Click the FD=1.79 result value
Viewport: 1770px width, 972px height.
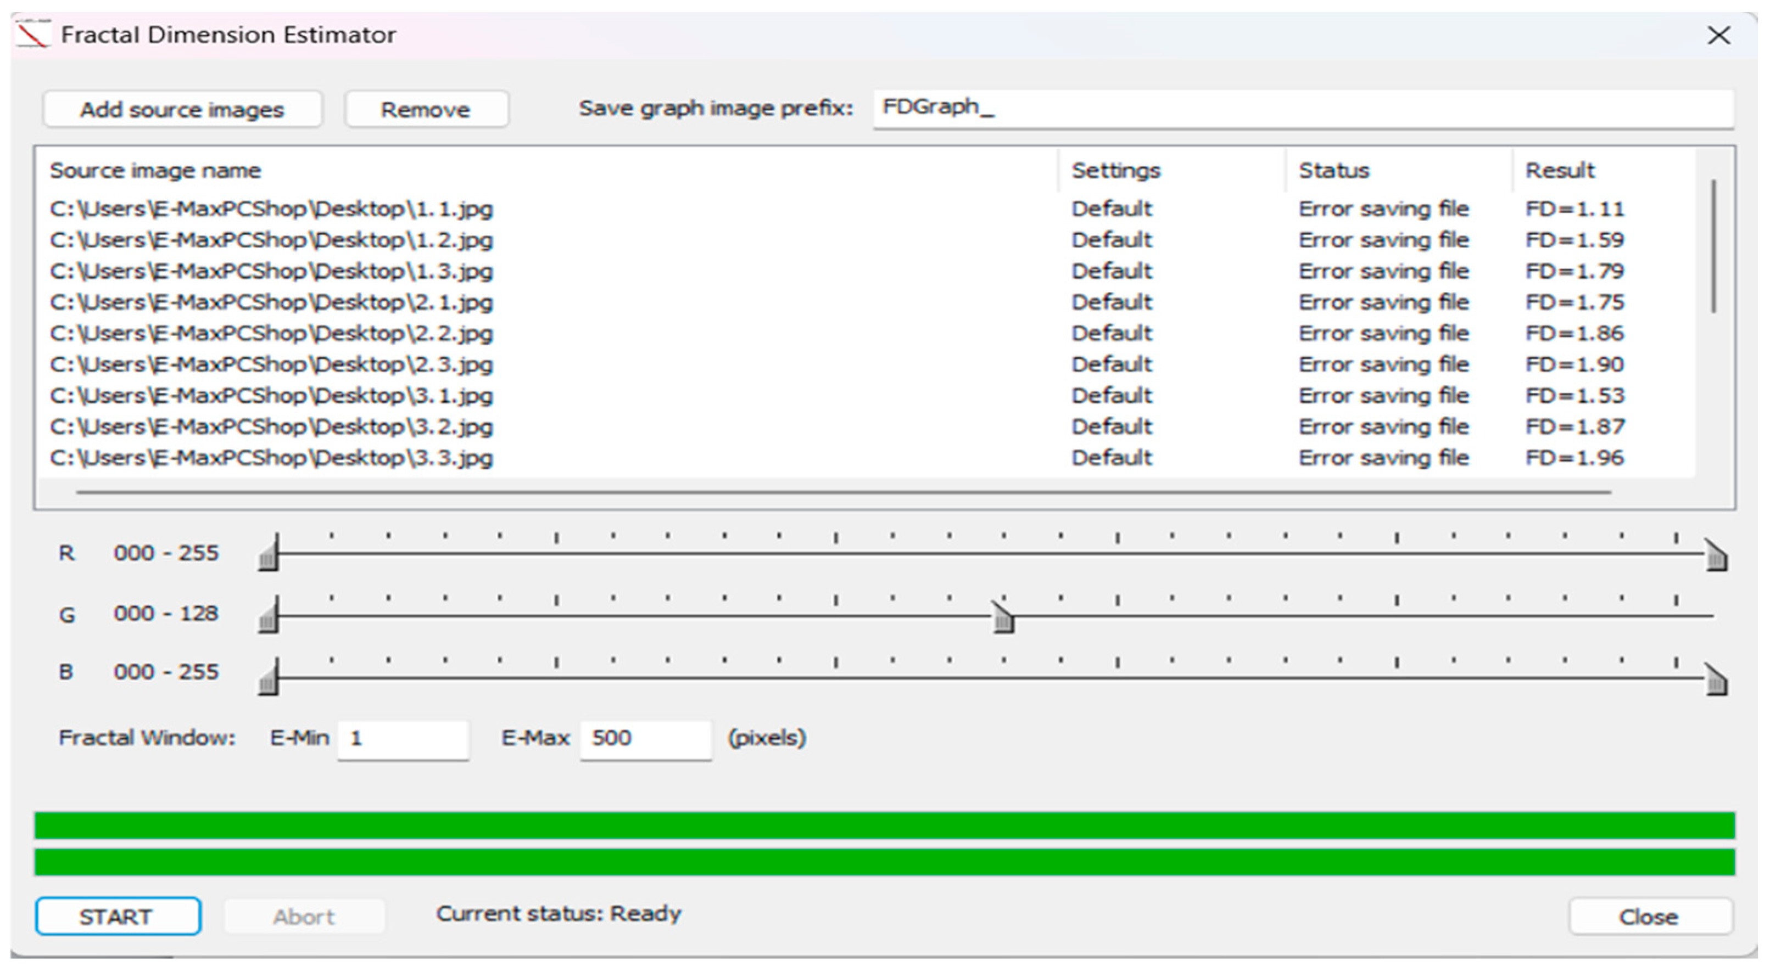[x=1575, y=271]
